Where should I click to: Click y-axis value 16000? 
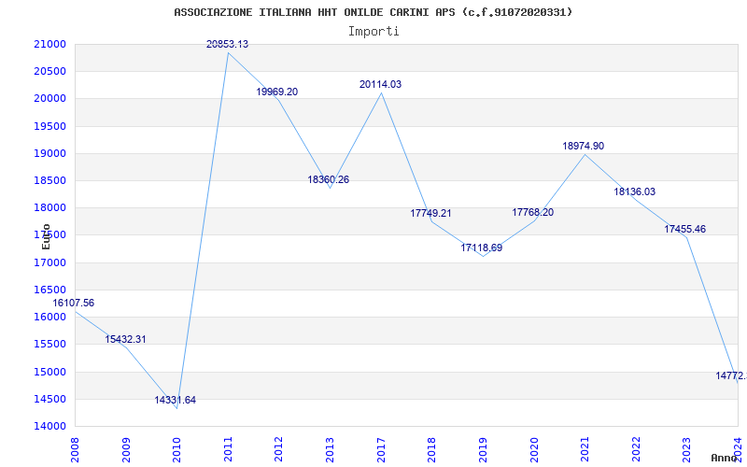(49, 317)
